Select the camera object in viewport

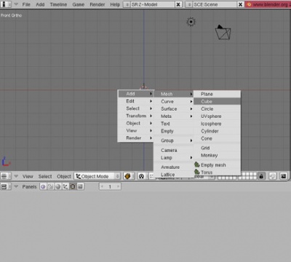pyautogui.click(x=223, y=32)
